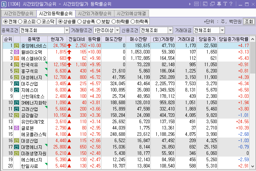Select the 에코플라스틱 stock name
256x171 pixels.
pos(34,134)
